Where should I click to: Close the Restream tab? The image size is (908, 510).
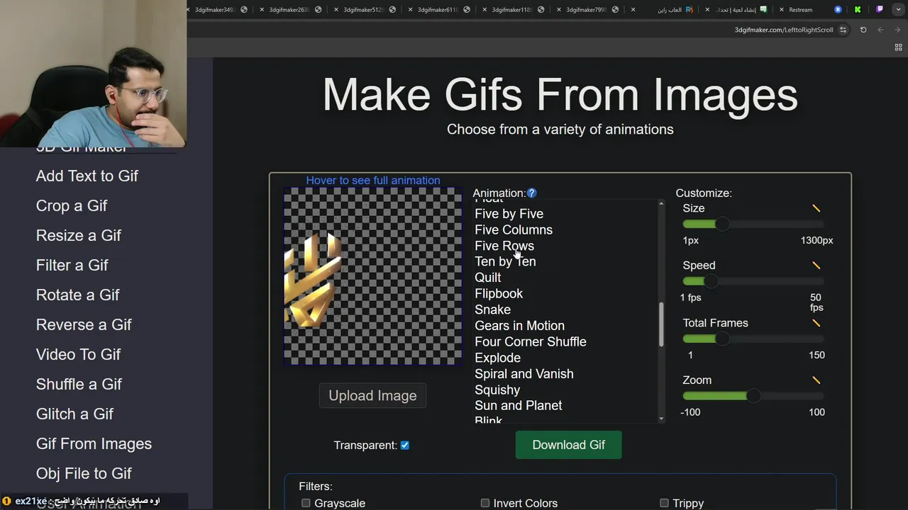781,10
